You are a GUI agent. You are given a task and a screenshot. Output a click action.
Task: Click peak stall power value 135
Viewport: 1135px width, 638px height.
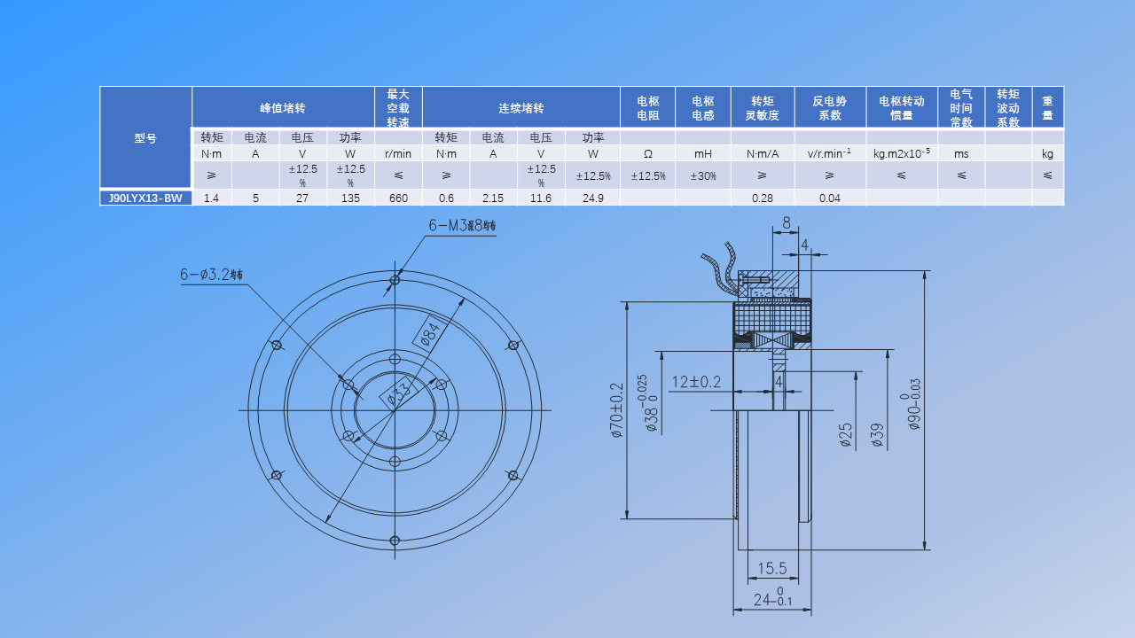[x=350, y=198]
